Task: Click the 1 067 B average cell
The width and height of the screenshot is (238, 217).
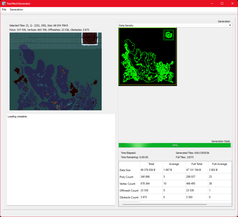Action: 174,170
